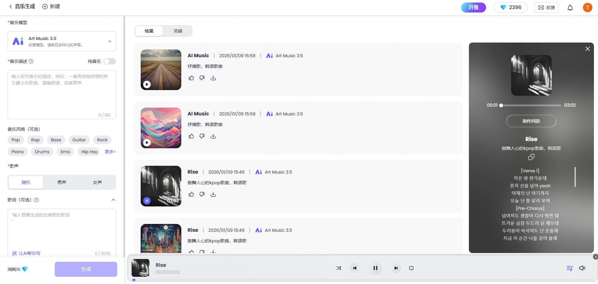Expand more music styles via 更多
Screen dimensions: 598x284
[110, 152]
